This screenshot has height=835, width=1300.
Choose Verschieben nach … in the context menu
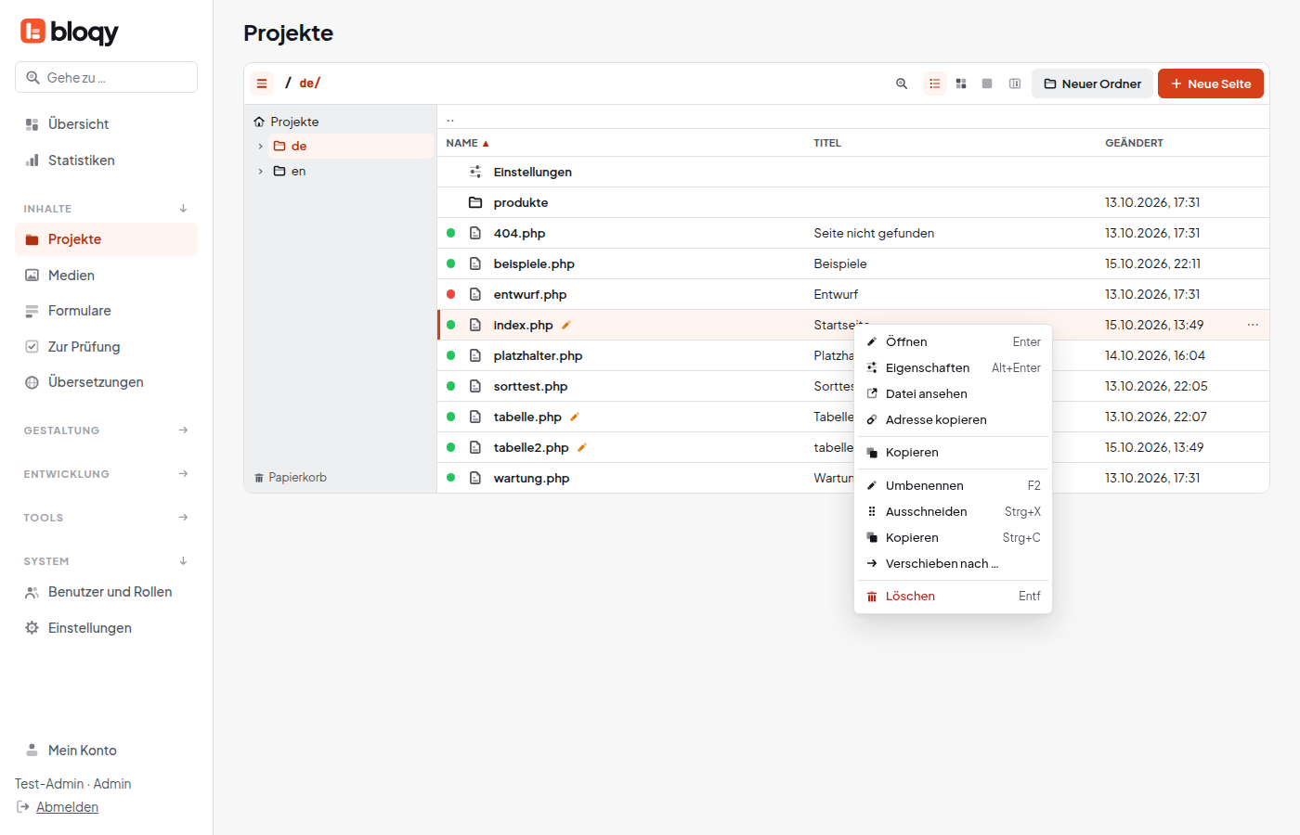click(953, 564)
